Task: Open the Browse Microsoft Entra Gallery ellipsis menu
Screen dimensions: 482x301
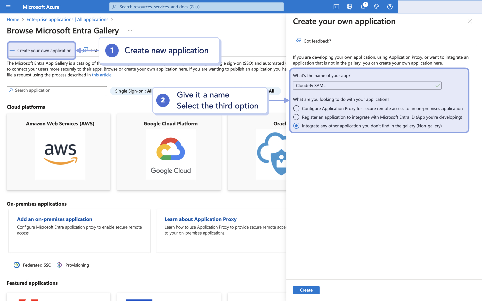Action: tap(130, 30)
